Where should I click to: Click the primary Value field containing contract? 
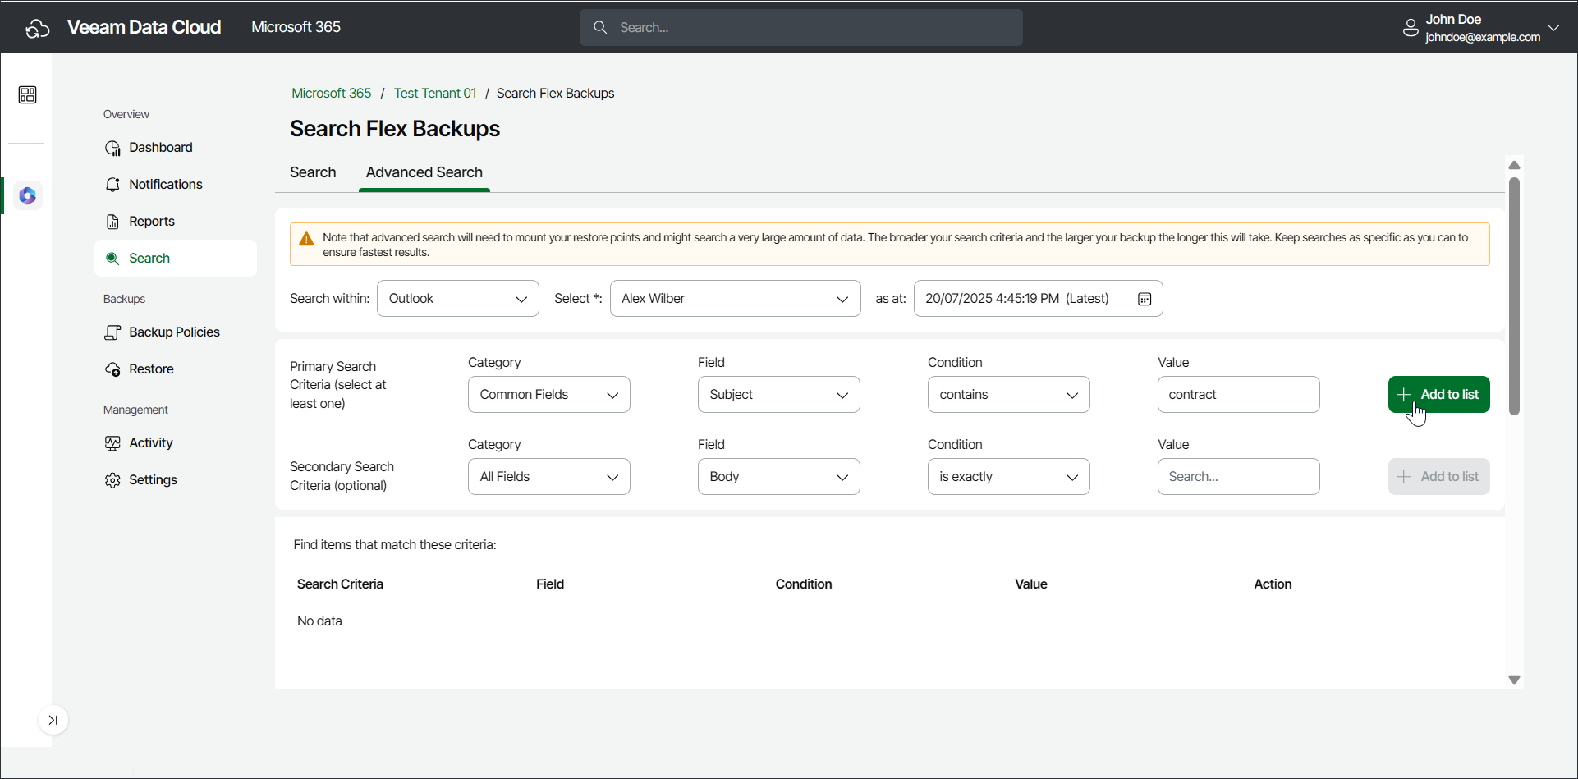1239,395
